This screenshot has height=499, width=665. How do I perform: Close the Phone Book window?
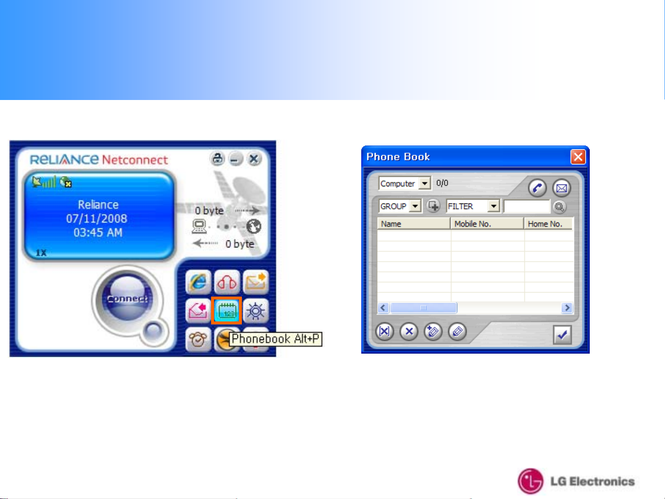click(578, 157)
